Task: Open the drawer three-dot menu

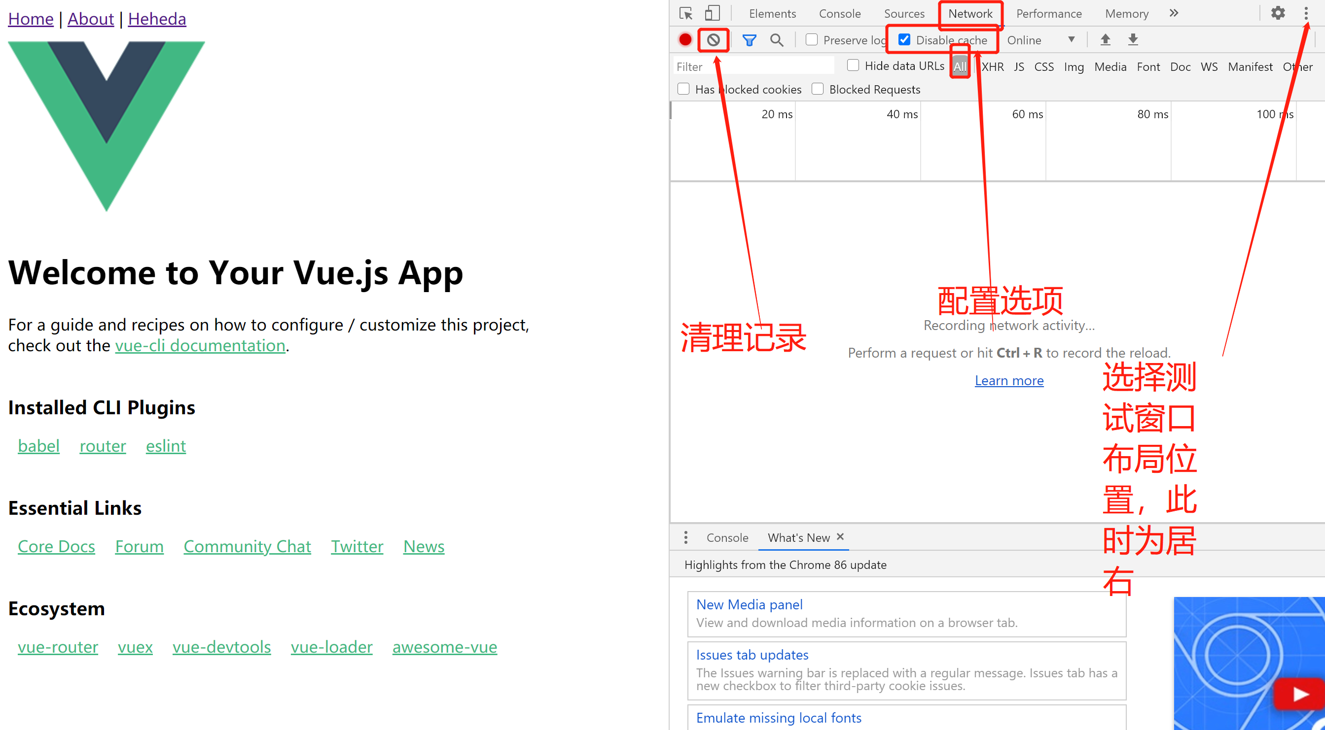Action: (685, 537)
